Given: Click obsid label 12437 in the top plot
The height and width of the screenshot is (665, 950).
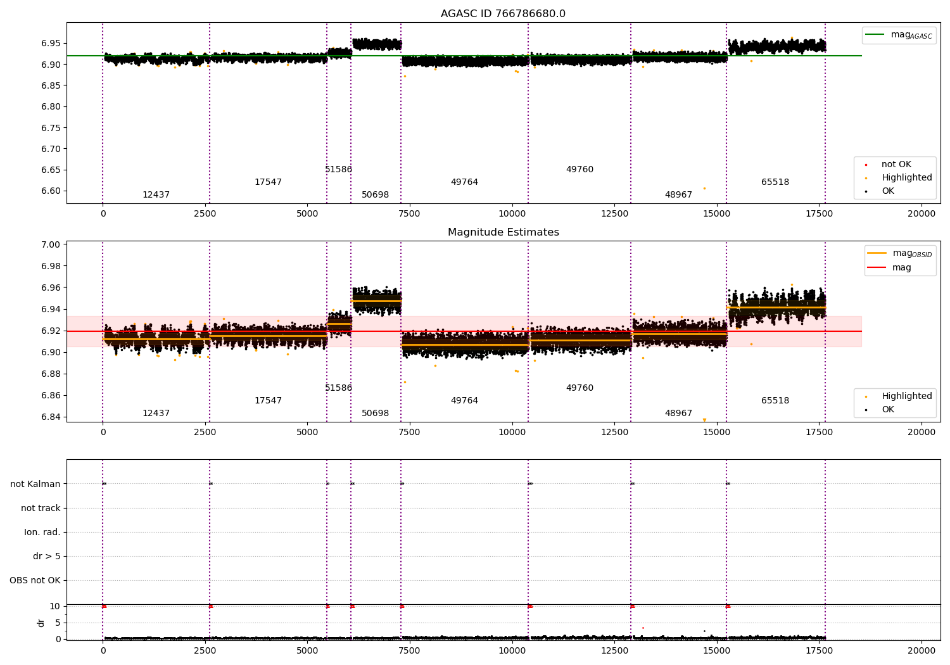Looking at the screenshot, I should (156, 195).
